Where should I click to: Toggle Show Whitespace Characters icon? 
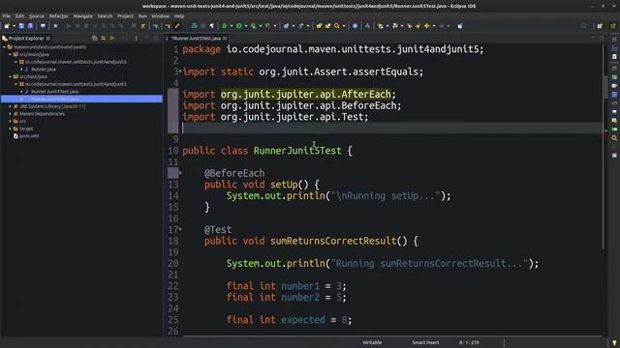click(212, 26)
